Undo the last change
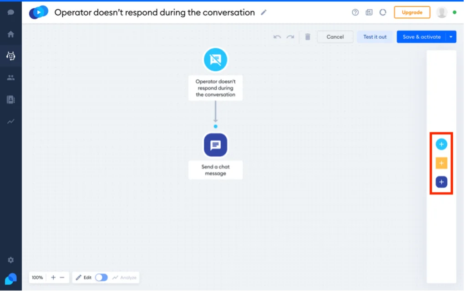 click(278, 37)
